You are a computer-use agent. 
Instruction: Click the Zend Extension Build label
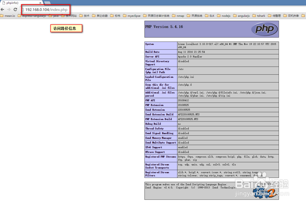(159, 115)
